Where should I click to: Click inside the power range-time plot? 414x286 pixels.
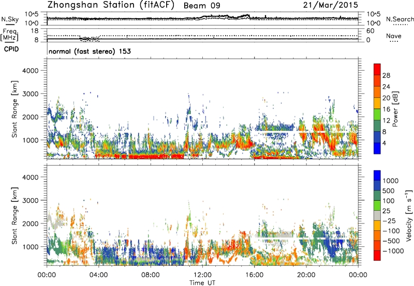pos(202,109)
